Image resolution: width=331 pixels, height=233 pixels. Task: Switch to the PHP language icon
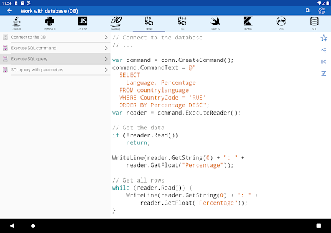(281, 23)
